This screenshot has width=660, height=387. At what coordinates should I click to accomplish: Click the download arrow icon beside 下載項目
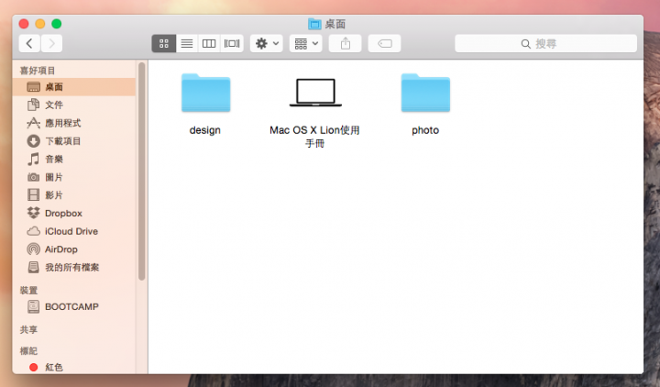[x=34, y=141]
